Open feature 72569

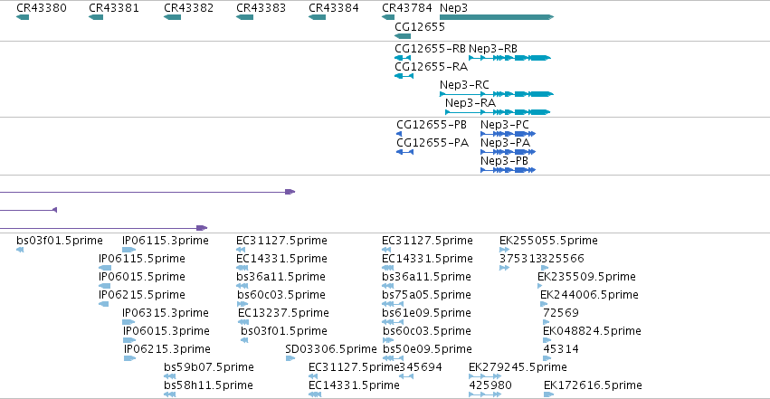547,322
